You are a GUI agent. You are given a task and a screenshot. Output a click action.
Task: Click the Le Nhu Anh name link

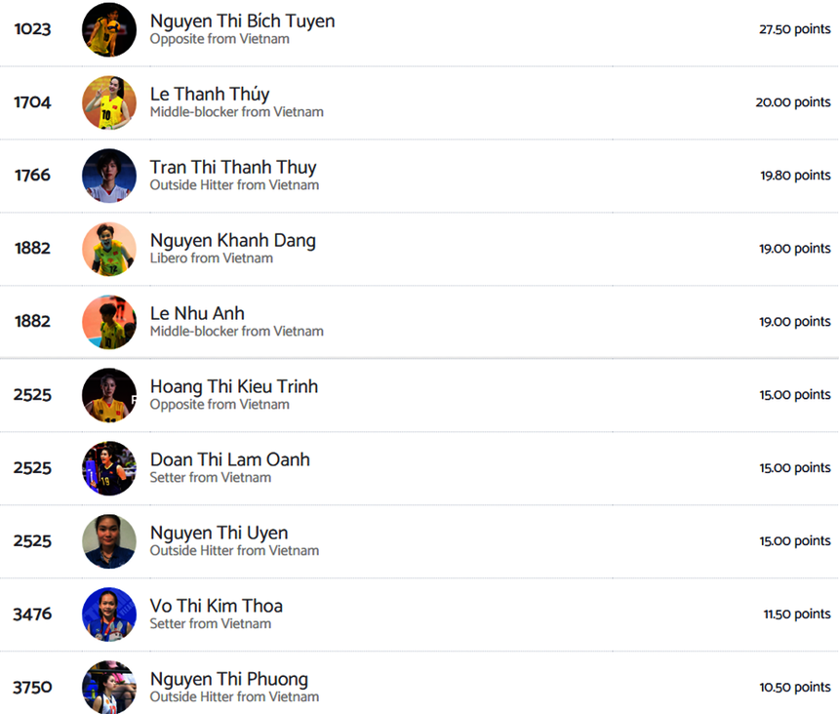(x=197, y=313)
